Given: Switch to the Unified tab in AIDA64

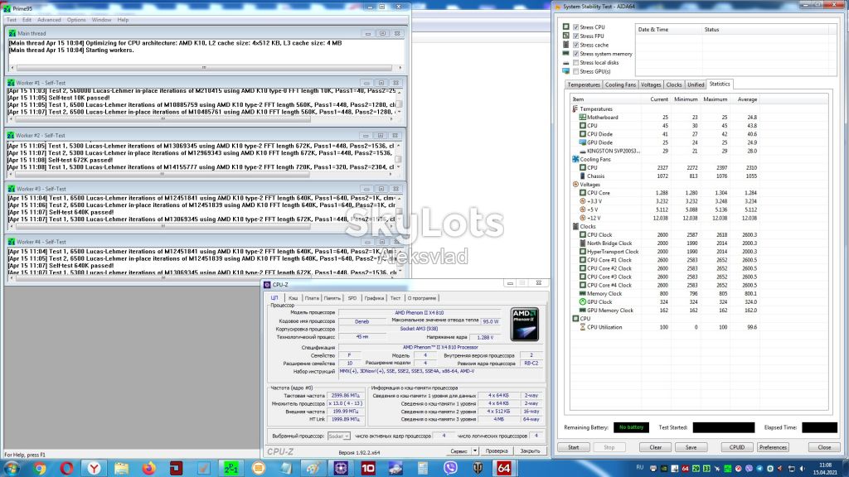Looking at the screenshot, I should [696, 85].
